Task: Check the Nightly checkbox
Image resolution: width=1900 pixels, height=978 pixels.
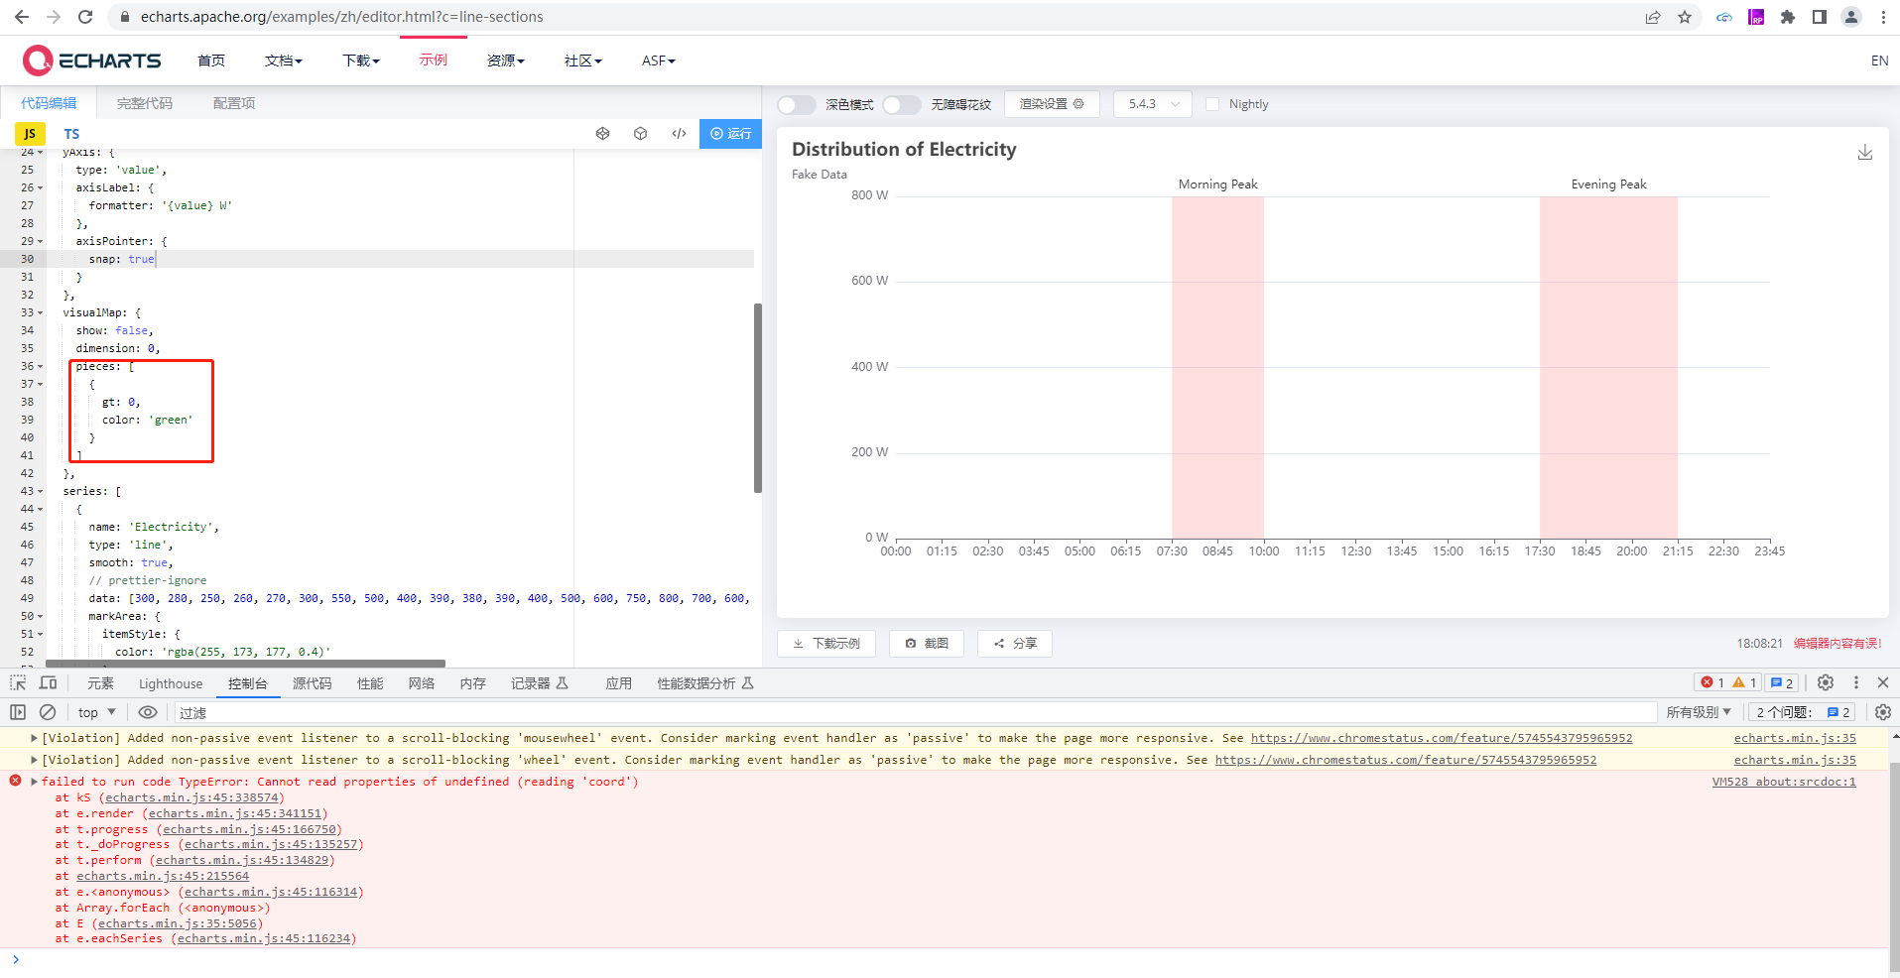Action: (1212, 103)
